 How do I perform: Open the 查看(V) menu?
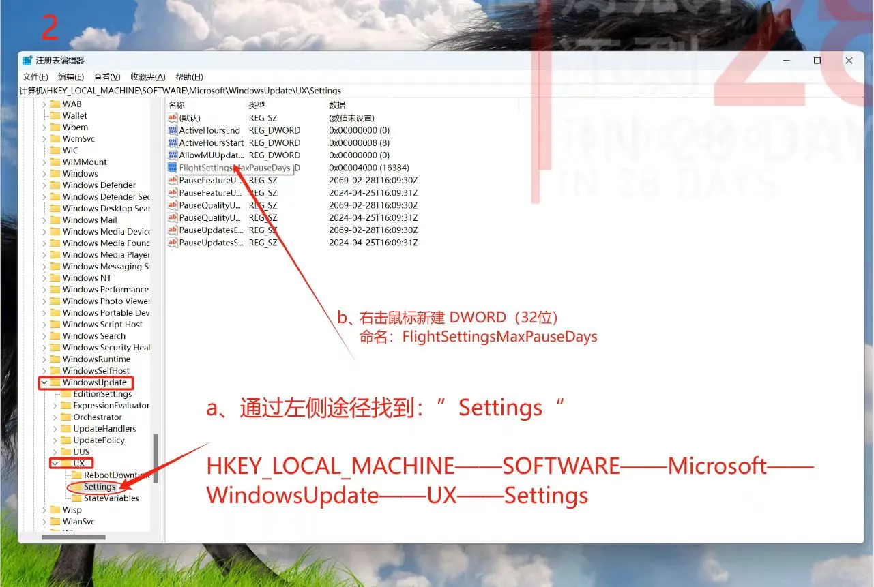(107, 77)
